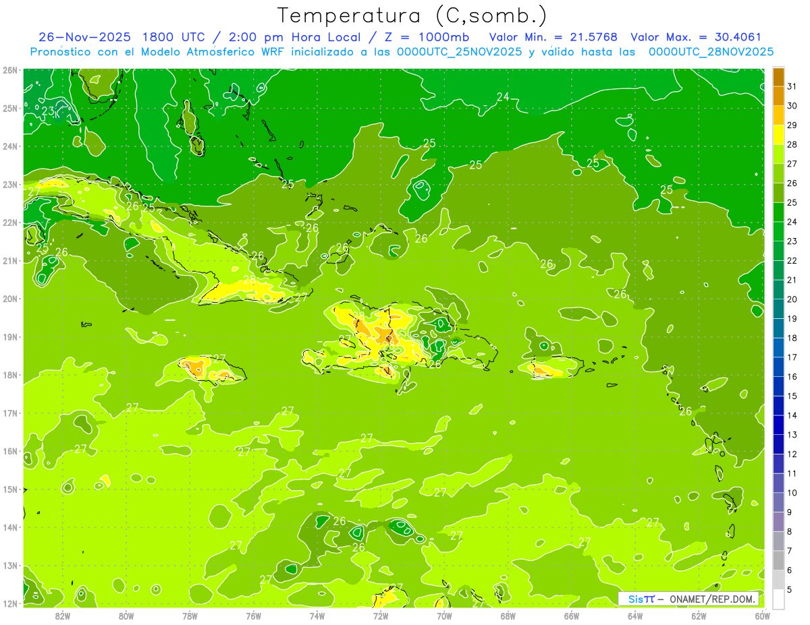Click the 14N latitude axis label
The width and height of the screenshot is (810, 625).
pyautogui.click(x=10, y=527)
